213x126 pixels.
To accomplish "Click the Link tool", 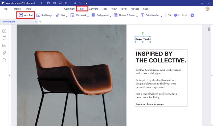I will [60, 15].
